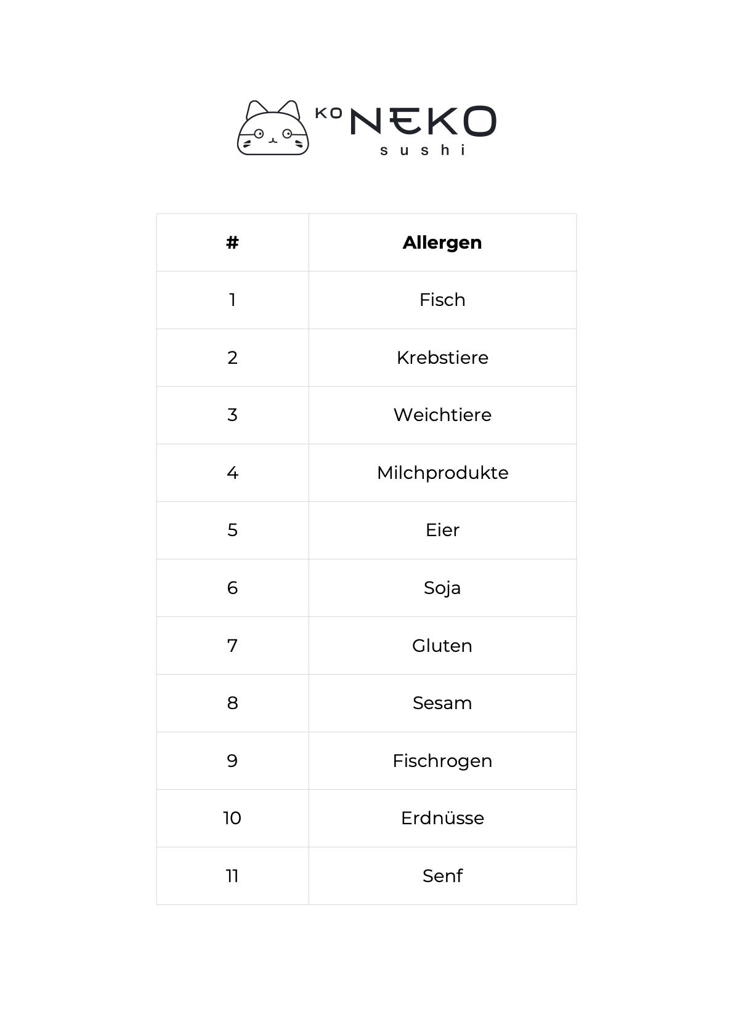This screenshot has height=1036, width=733.
Task: Click the Soja allergen cell
Action: coord(442,588)
